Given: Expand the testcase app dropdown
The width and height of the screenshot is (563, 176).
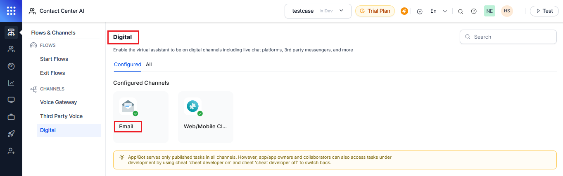Looking at the screenshot, I should coord(318,11).
